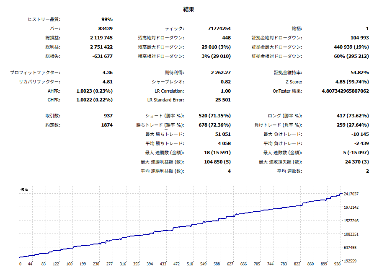Click AHPR value 1.0023 (0.23%)
Screen dimensions: 387x275
click(95, 91)
